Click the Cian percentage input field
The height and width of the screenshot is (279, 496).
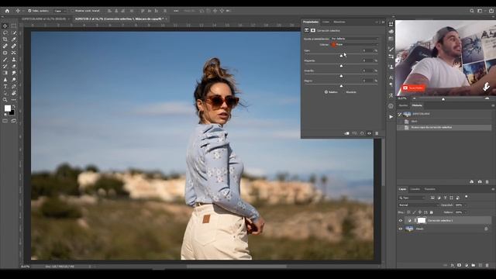coord(367,50)
